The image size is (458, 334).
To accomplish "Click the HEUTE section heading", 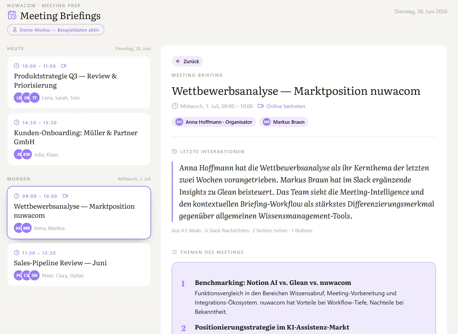I will (16, 49).
